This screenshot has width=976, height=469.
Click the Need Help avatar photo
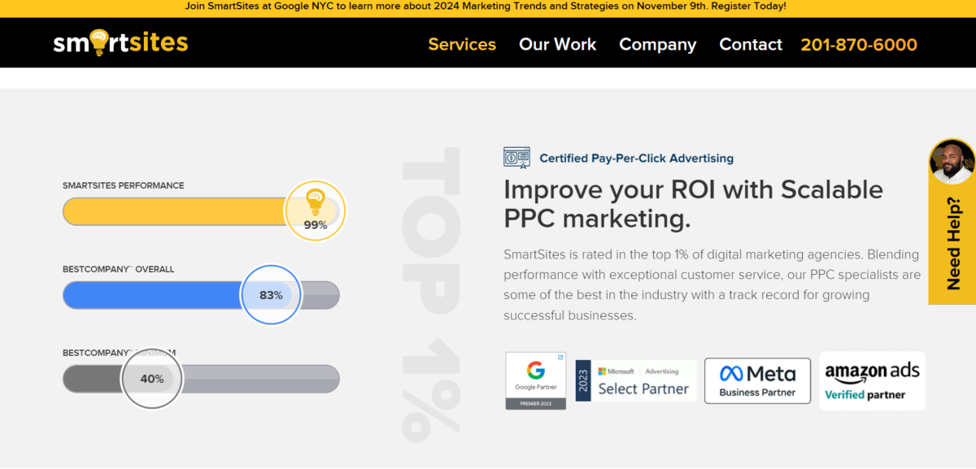pos(952,162)
